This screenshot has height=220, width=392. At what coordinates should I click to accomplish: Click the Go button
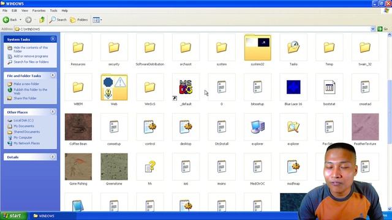[383, 29]
